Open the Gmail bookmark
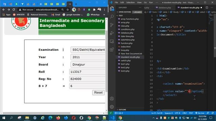This screenshot has width=216, height=121. point(56,14)
